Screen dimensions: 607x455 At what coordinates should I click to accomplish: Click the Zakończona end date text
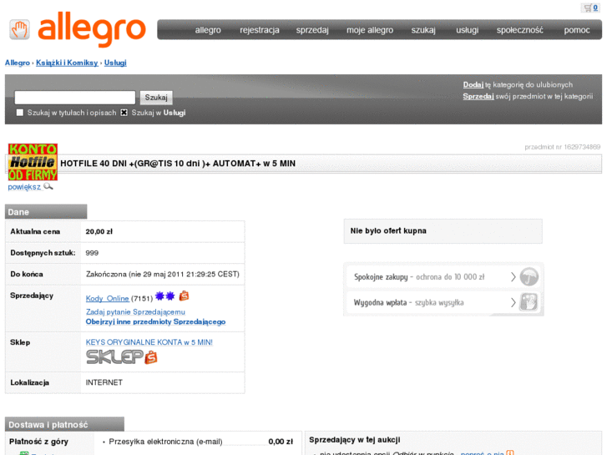point(163,274)
